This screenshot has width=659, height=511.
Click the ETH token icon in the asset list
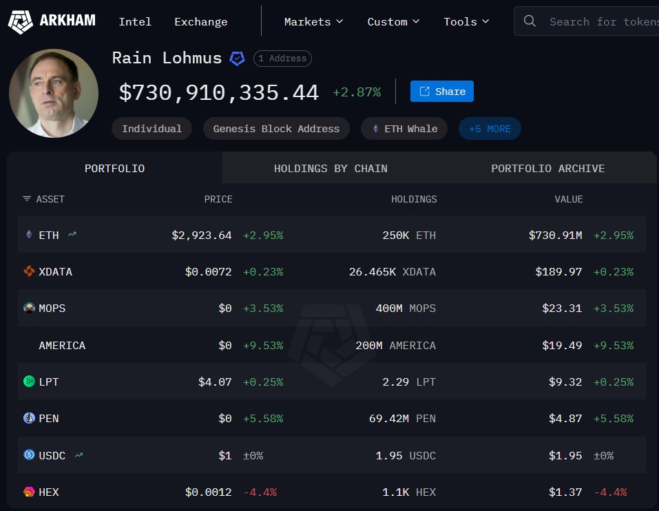point(29,234)
